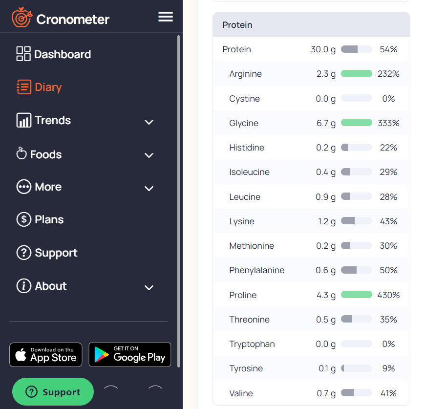Click the More ellipsis icon

pos(23,187)
